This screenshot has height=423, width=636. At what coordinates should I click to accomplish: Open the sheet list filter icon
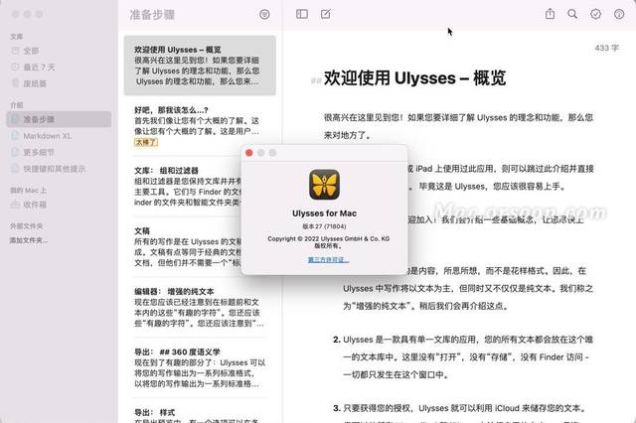264,15
